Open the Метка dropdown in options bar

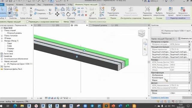click(77, 22)
